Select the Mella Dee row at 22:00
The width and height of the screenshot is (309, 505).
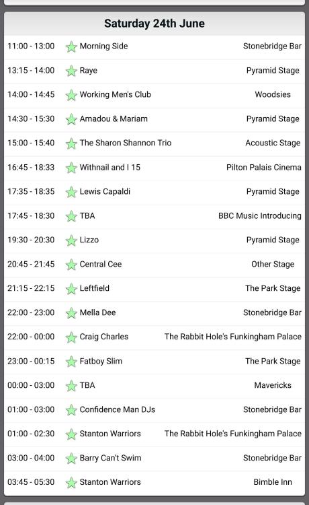[154, 312]
